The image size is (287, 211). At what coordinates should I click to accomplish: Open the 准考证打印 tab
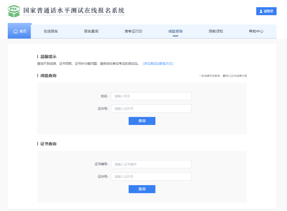(133, 31)
